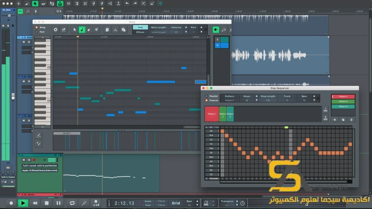Click the move cross-arrows tool in top toolbar
This screenshot has height=209, width=372.
click(x=19, y=3)
